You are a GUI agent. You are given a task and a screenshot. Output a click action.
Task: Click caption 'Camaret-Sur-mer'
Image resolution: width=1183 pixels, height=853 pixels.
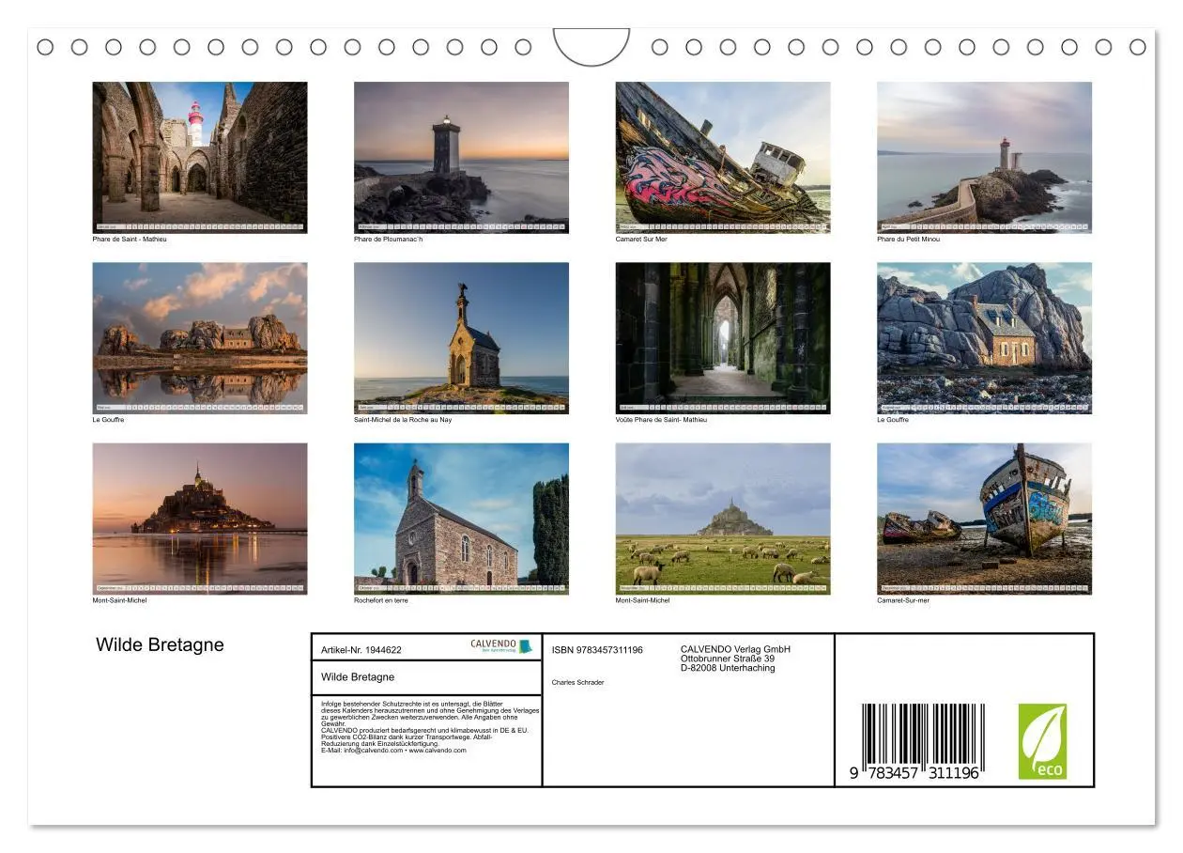[903, 600]
